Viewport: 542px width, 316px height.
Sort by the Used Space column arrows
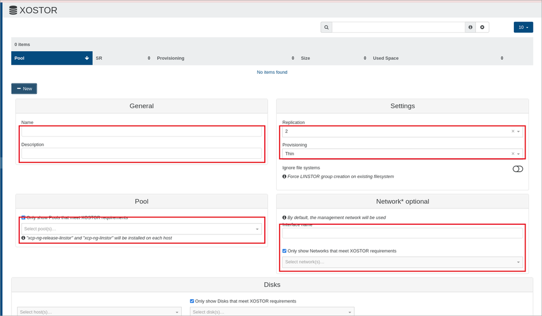[502, 59]
